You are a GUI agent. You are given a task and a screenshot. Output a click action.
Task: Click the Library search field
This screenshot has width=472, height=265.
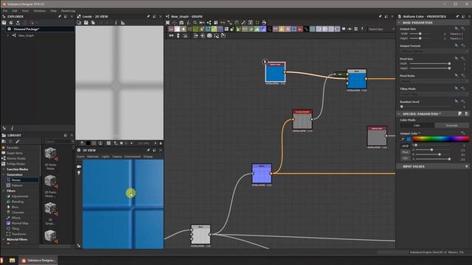pos(58,141)
